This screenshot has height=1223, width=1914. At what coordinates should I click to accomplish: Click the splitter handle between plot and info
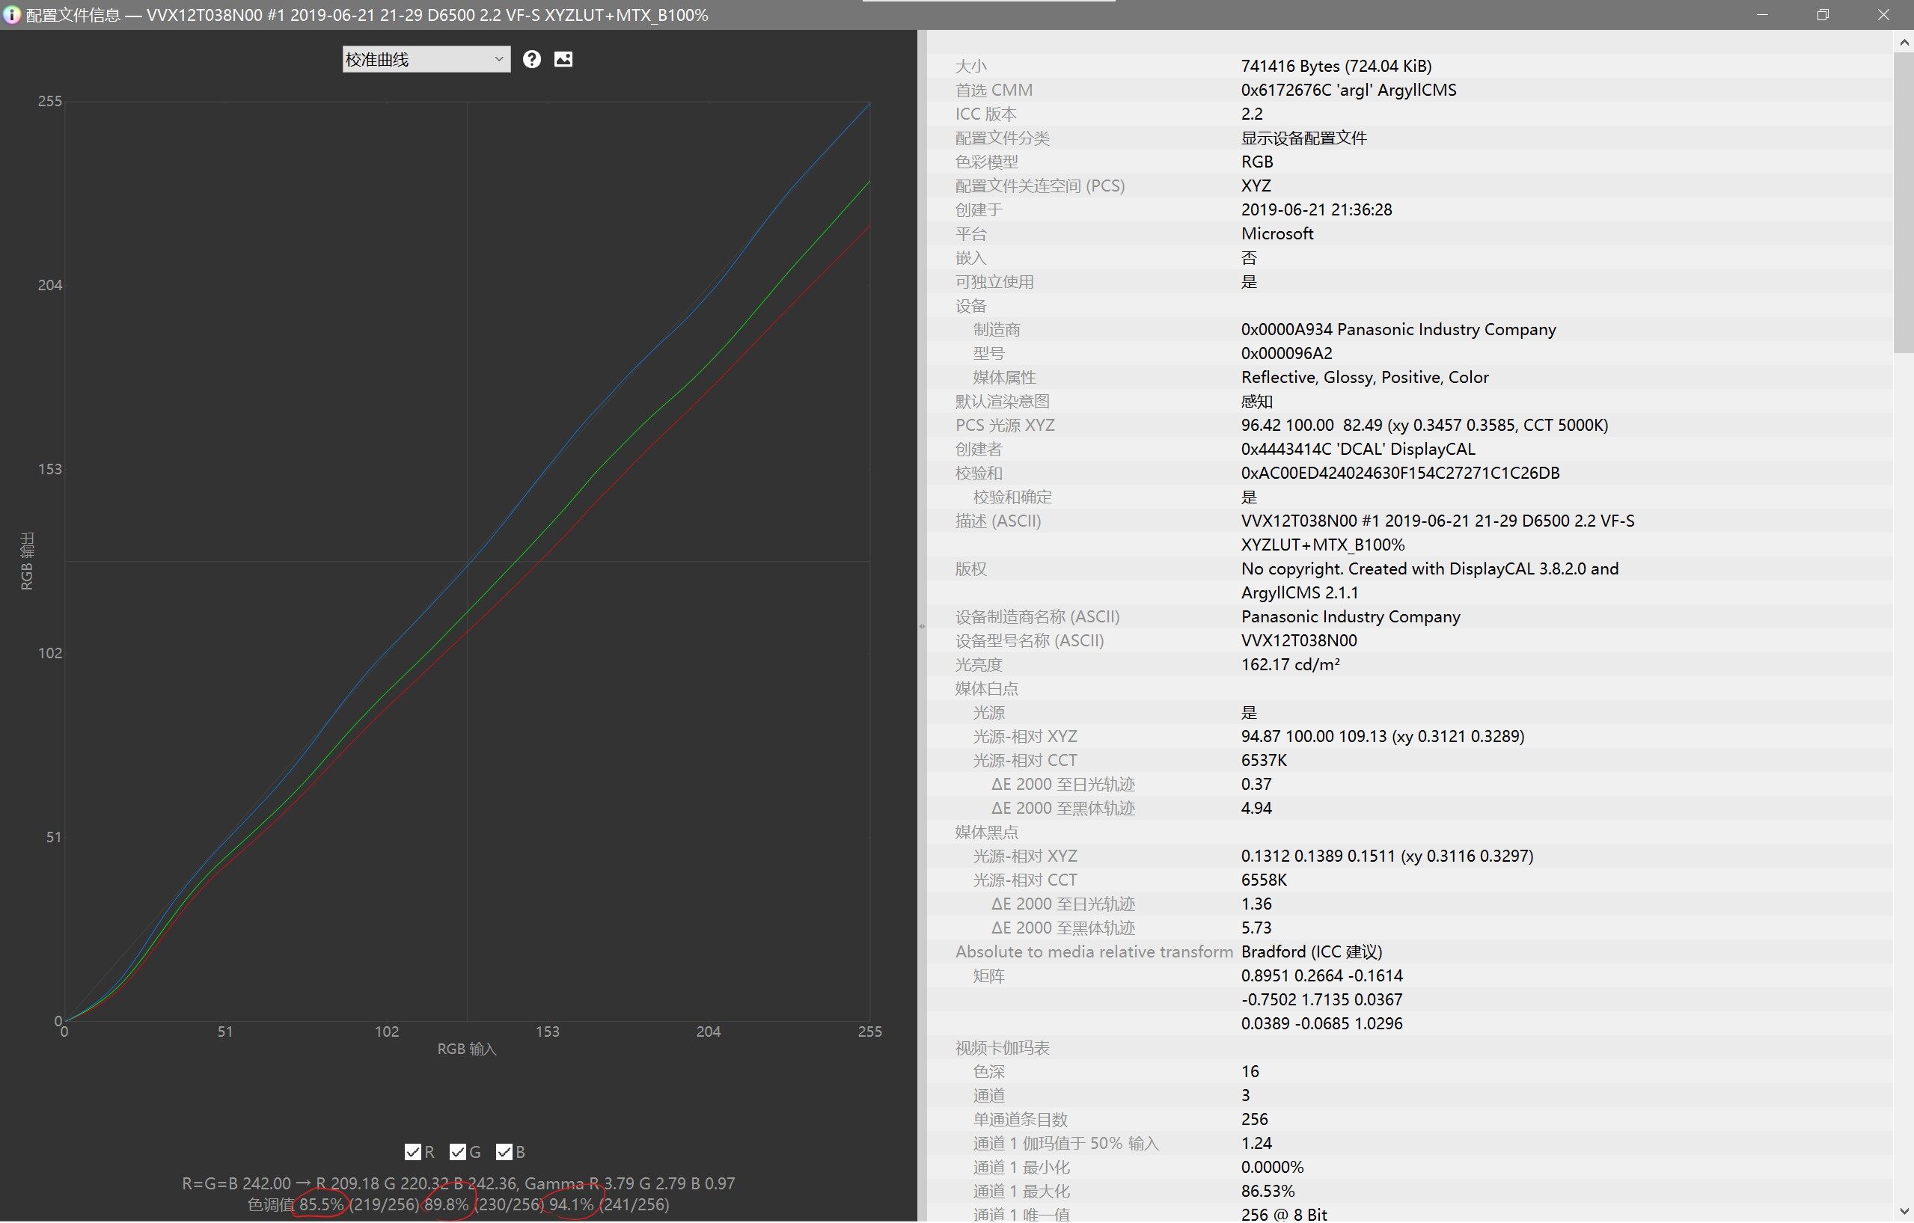click(922, 626)
